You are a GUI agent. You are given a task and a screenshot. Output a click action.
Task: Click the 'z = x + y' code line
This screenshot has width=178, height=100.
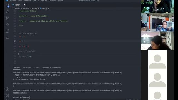(24, 46)
